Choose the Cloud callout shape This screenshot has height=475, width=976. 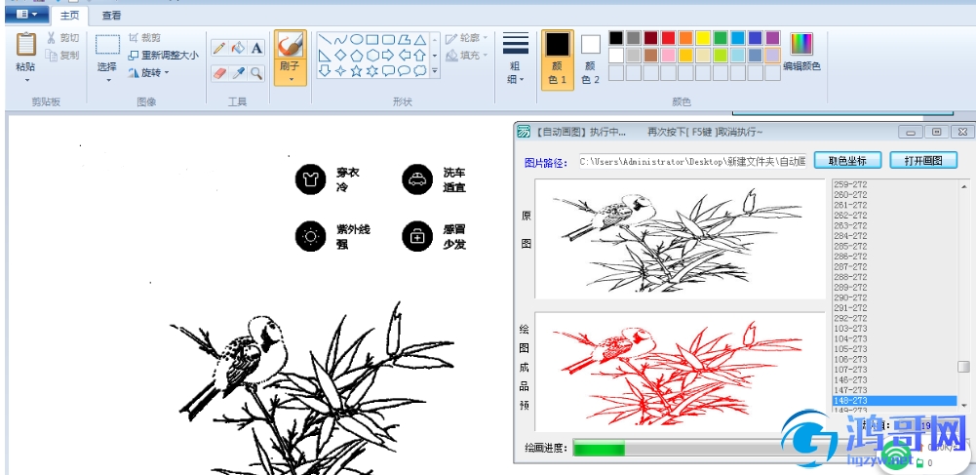tap(420, 71)
